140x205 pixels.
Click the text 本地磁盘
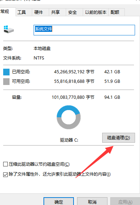42,49
